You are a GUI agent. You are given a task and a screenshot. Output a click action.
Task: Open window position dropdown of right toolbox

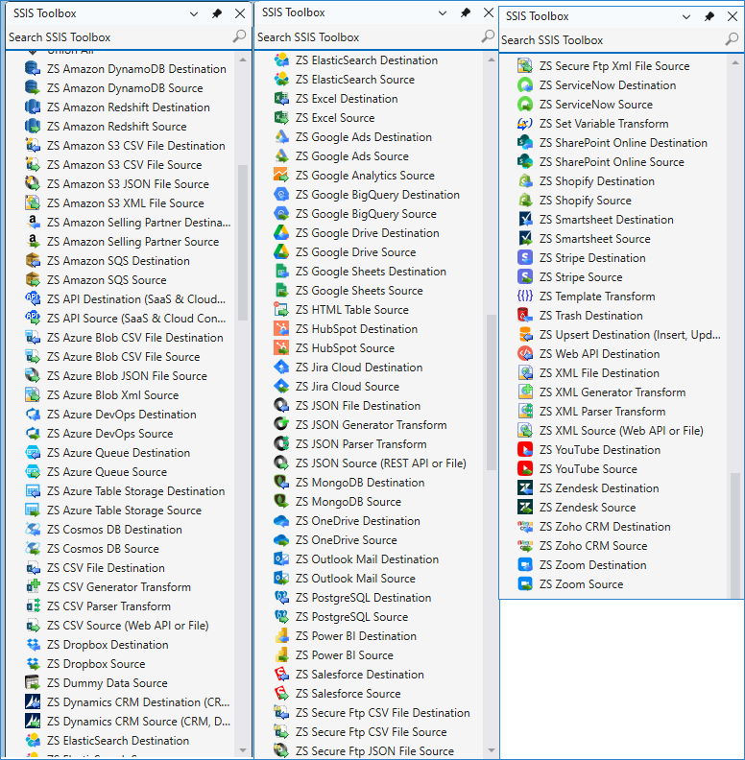[686, 17]
